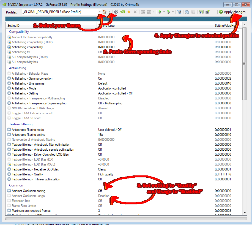This screenshot has height=225, width=252.
Task: Click the grey X delete profile icon
Action: click(135, 12)
